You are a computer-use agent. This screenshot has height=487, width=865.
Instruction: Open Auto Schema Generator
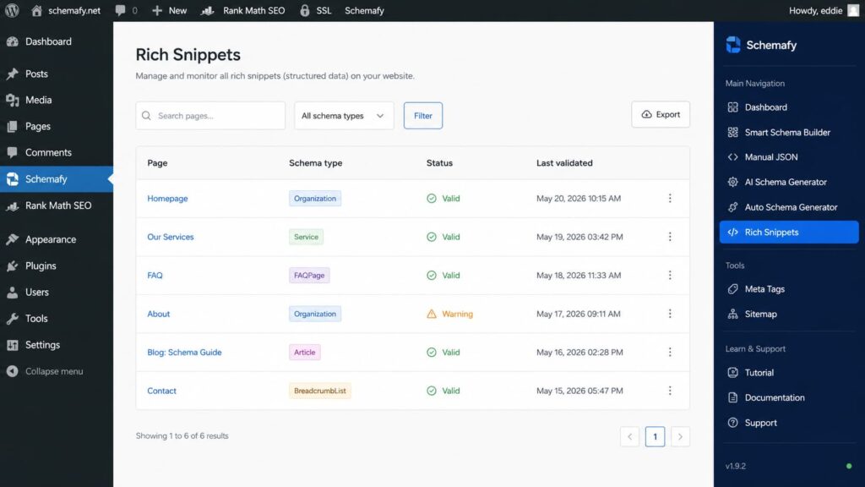[x=789, y=207]
